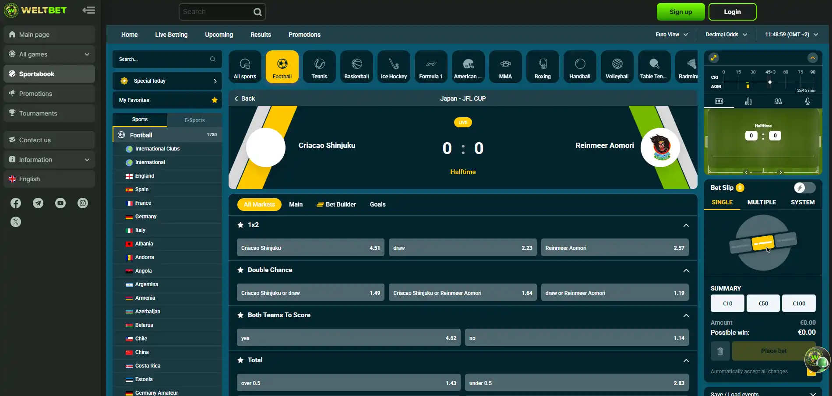Screen dimensions: 832x396
Task: Go Back to the match list
Action: pyautogui.click(x=244, y=98)
